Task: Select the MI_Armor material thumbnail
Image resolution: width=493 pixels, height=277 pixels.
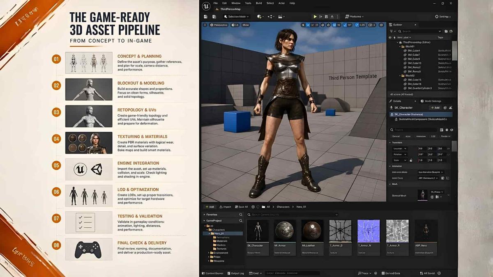Action: 284,231
